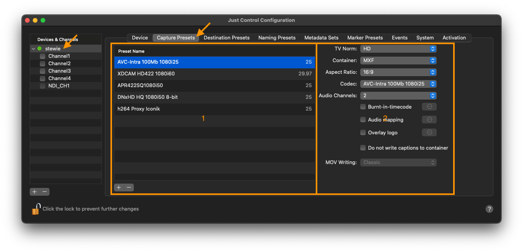Switch to the Metadata Sets tab
Screen dimensions: 523x252
click(321, 38)
